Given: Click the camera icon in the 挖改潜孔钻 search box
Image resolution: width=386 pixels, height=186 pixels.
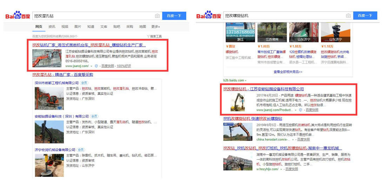Looking at the screenshot, I should coord(157,16).
